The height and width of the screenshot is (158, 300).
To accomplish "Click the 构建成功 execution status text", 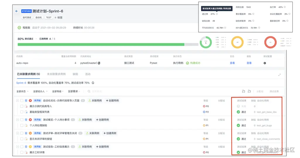I will 195,63.
